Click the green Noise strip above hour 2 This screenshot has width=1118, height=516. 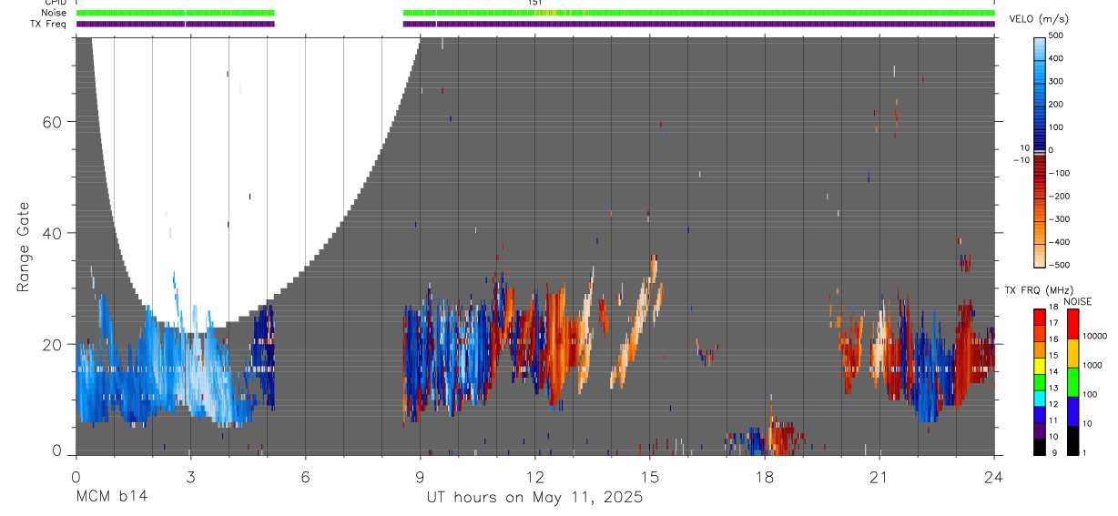click(152, 13)
